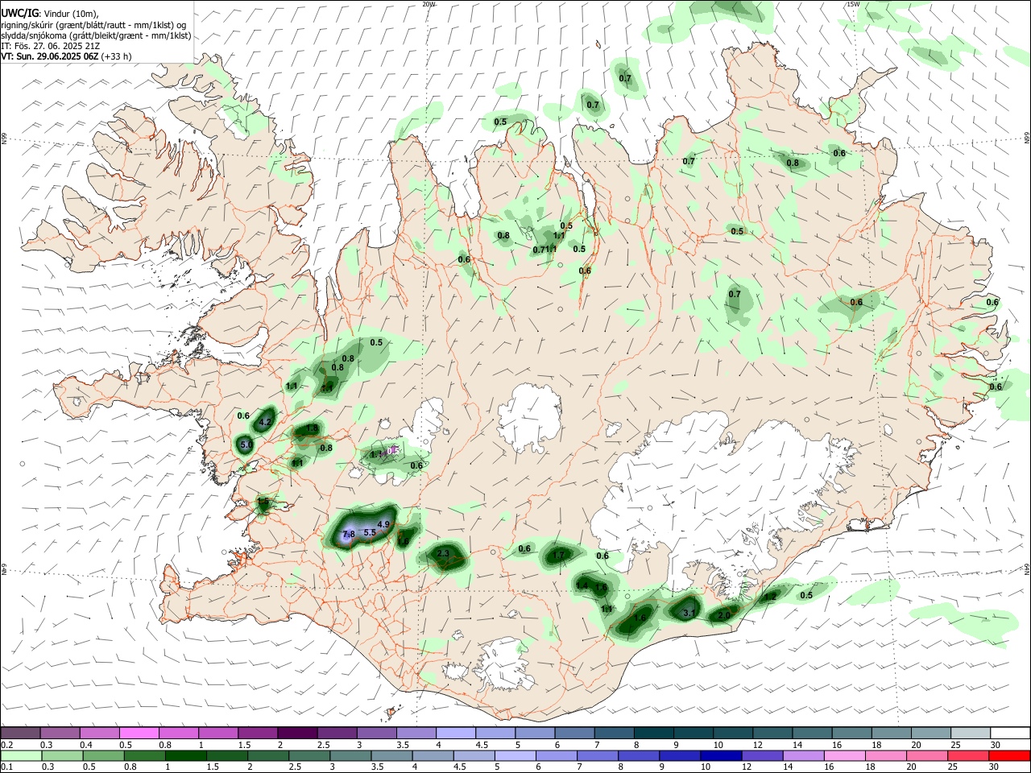Click the 7.8 precipitation value on the map
Viewport: 1031px width, 773px height.
pyautogui.click(x=348, y=535)
